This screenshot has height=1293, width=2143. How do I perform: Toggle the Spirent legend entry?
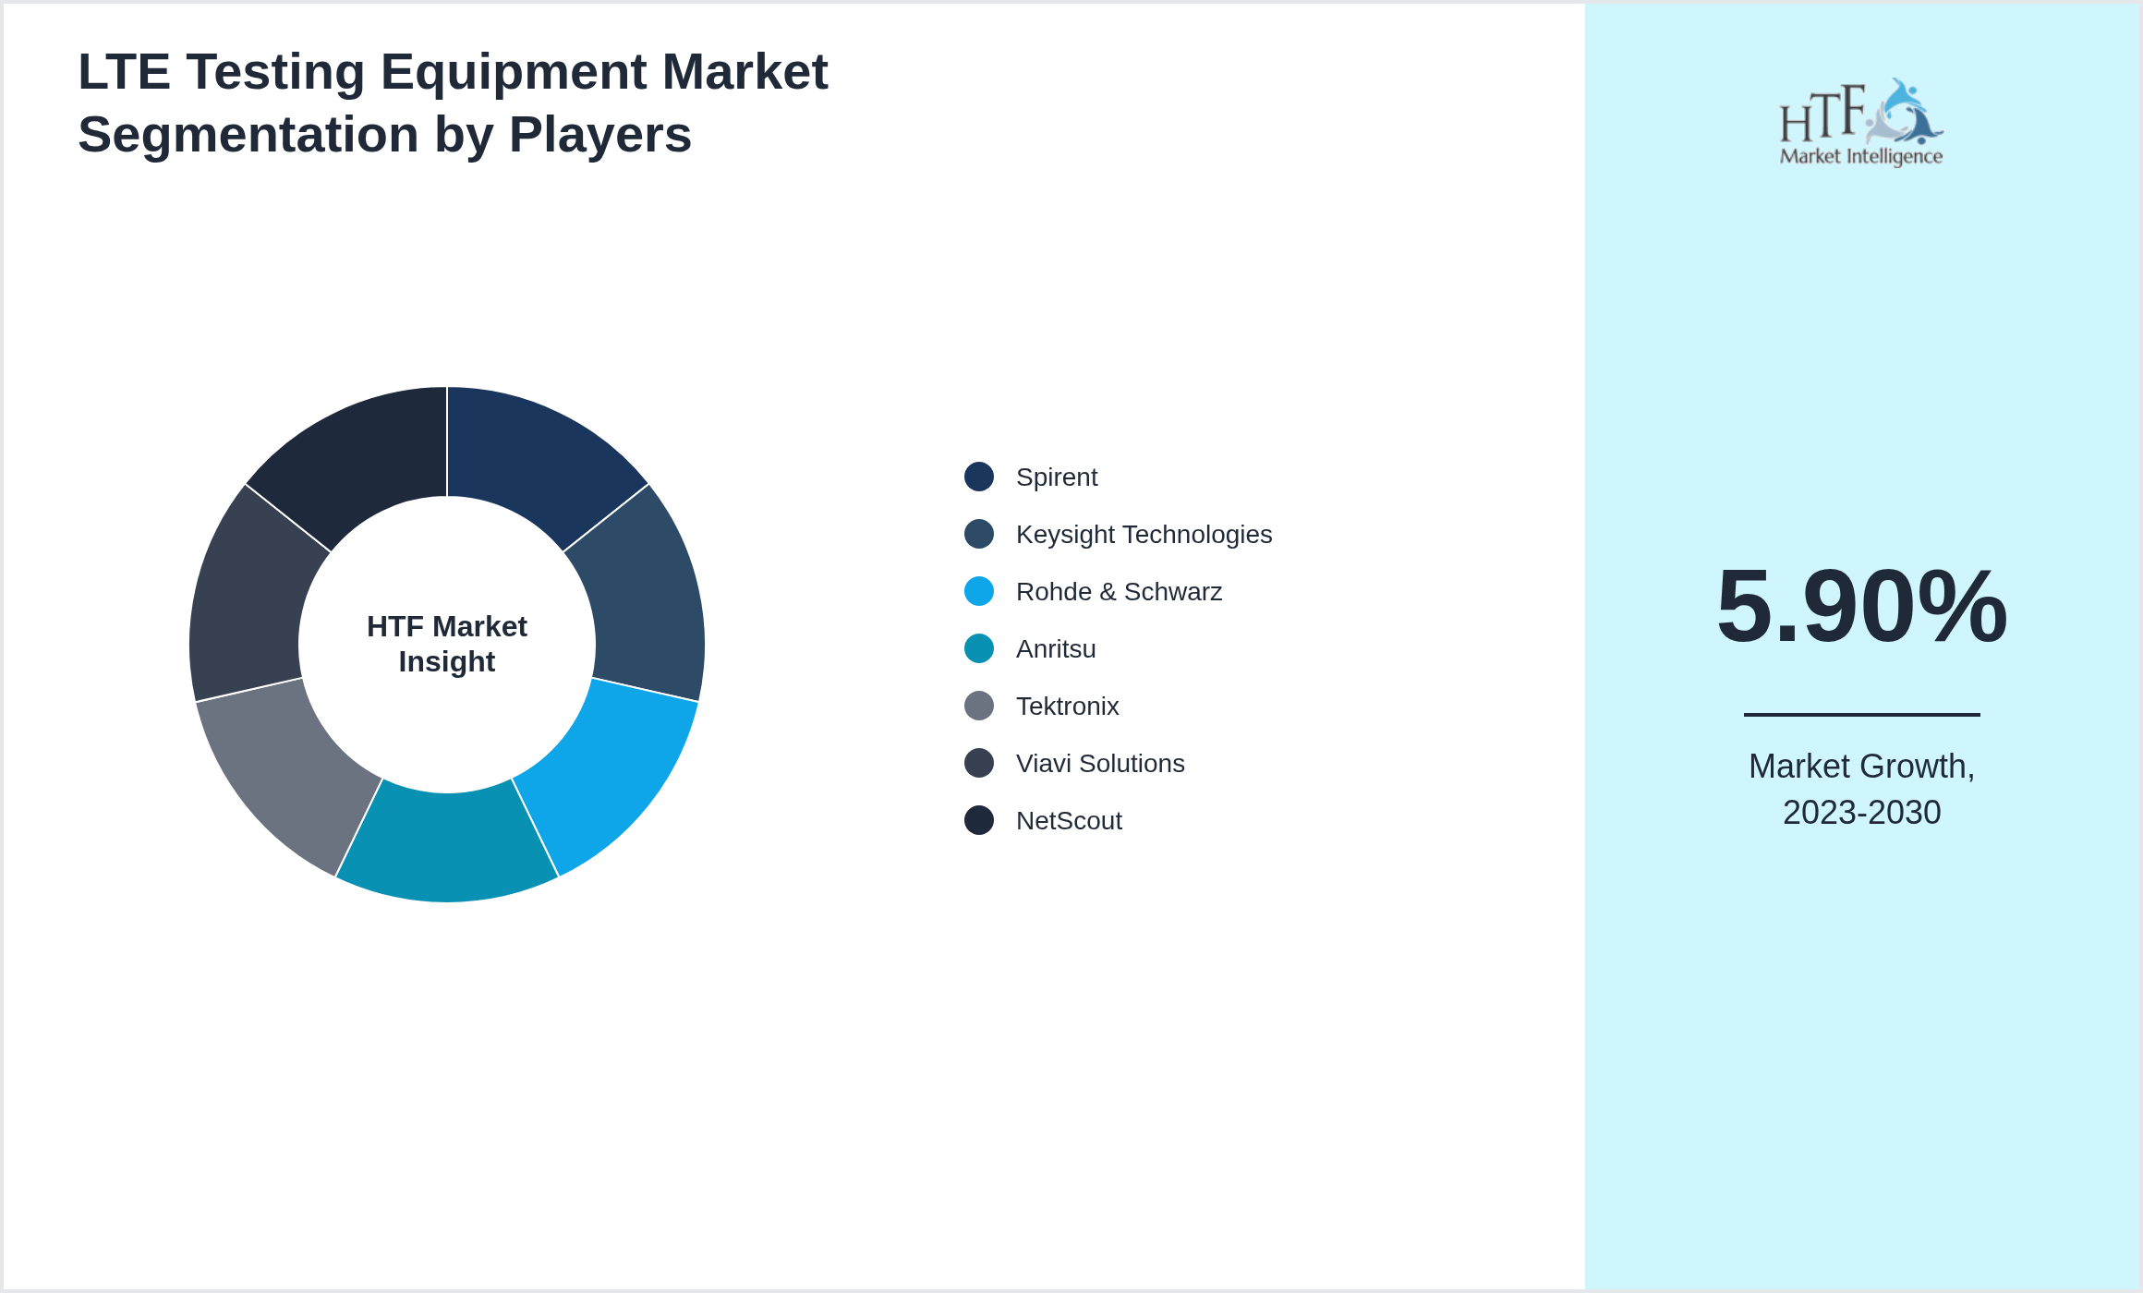[1056, 477]
